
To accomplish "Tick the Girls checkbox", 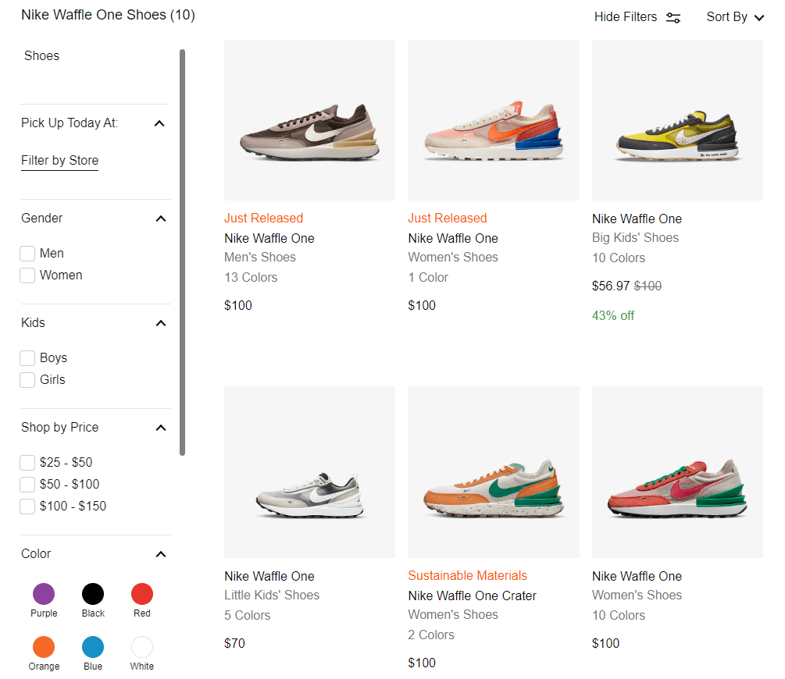I will tap(27, 380).
